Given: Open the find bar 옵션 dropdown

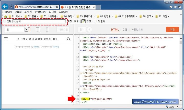Looking at the screenshot, I should pos(90,21).
